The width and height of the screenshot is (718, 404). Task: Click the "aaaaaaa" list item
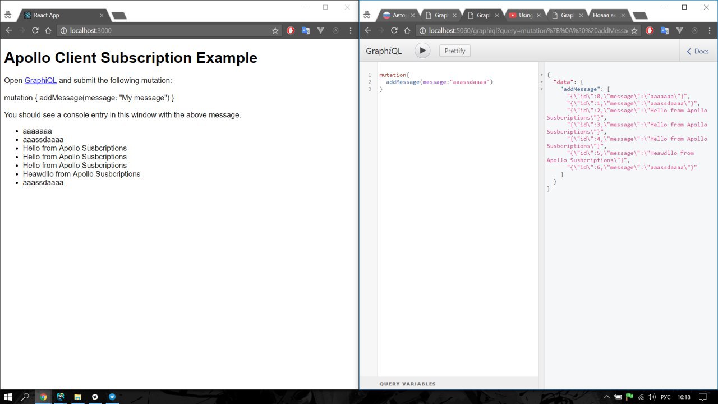click(x=37, y=131)
